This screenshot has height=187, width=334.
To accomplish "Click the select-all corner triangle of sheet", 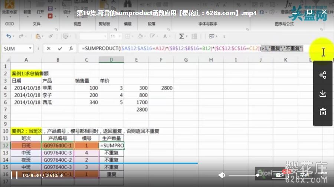I will 8,60.
